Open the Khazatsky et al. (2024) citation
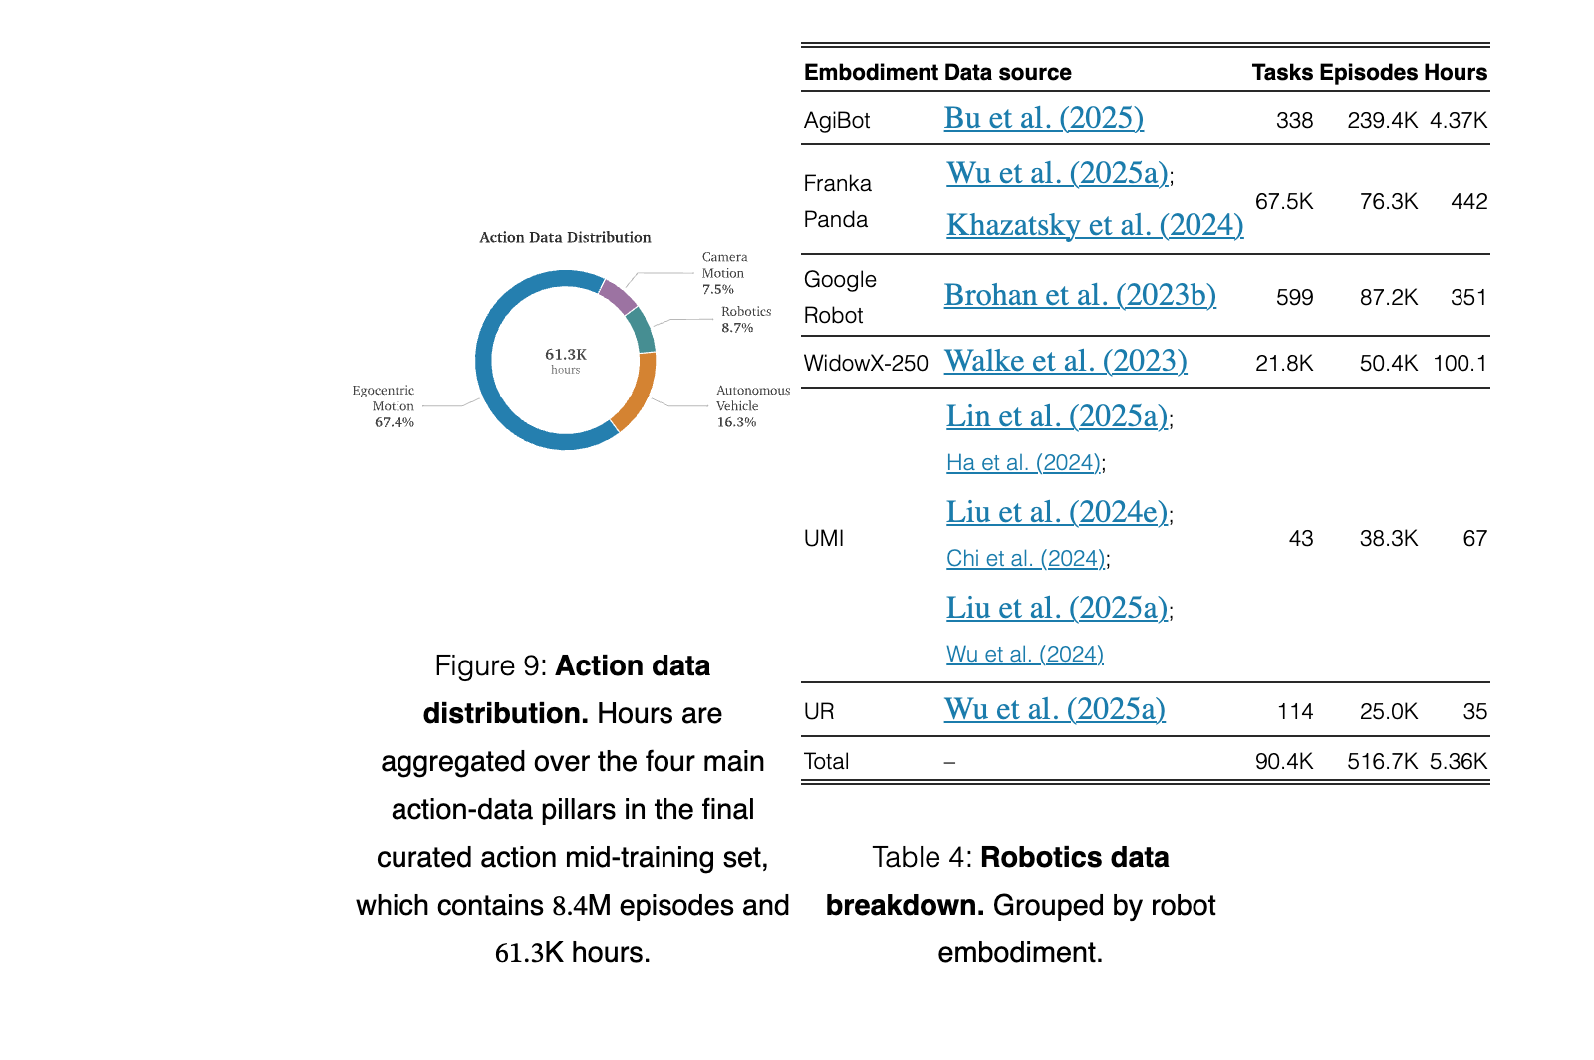The image size is (1594, 1060). [1095, 225]
